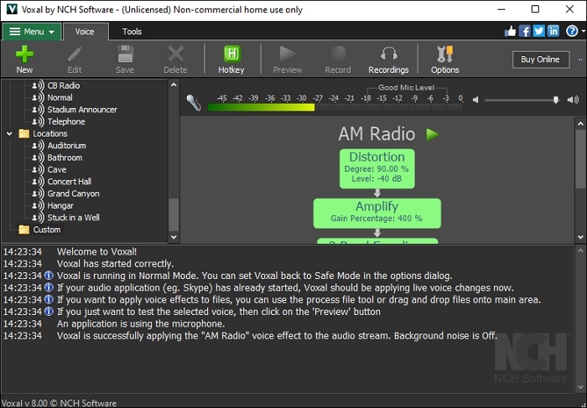Click the Buy Online button

coord(540,59)
